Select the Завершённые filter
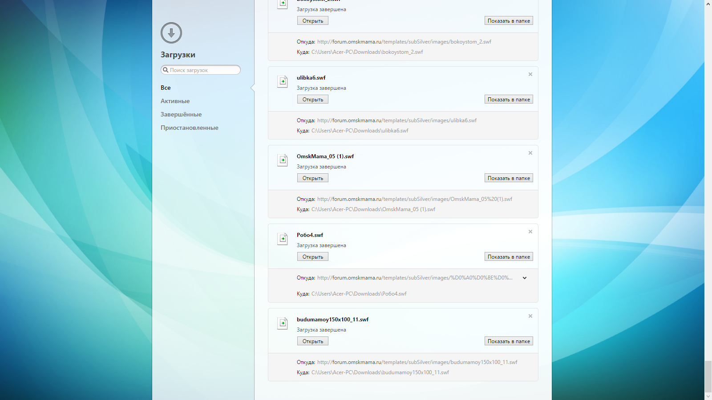This screenshot has height=400, width=712. [181, 114]
